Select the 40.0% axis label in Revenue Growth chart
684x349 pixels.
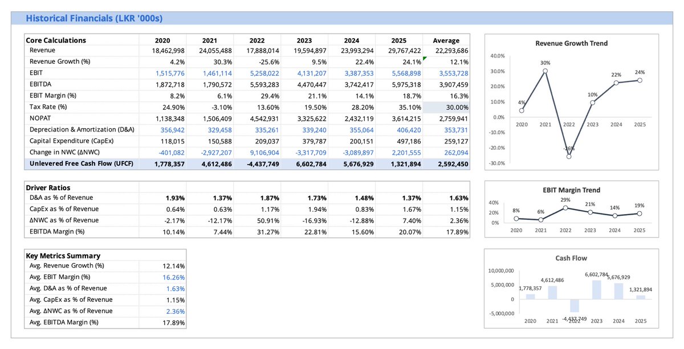tap(498, 56)
